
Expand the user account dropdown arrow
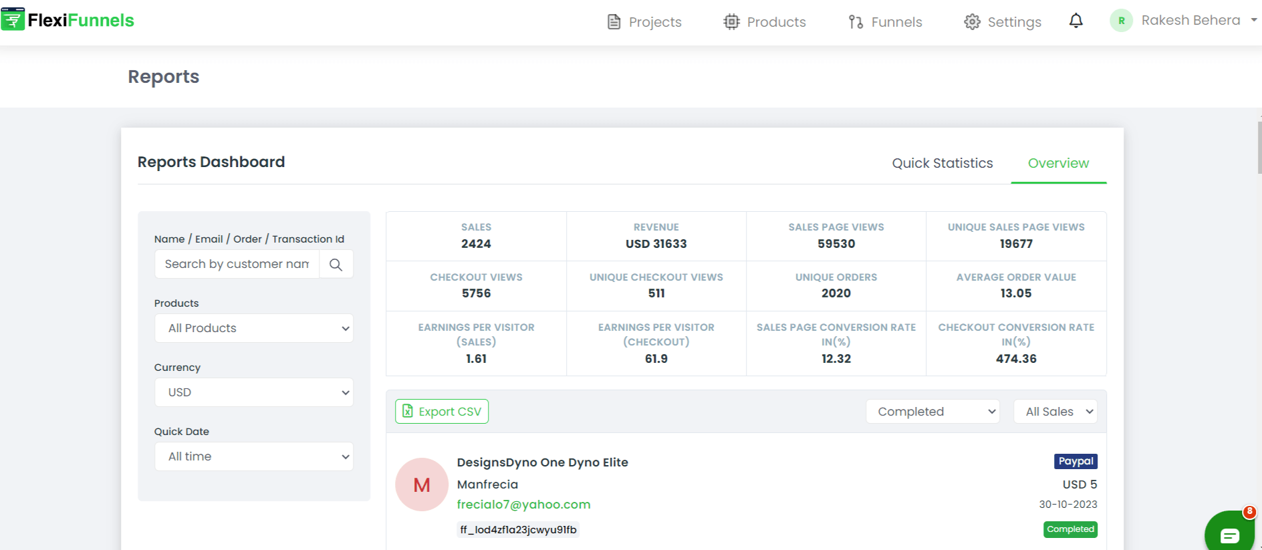pos(1254,20)
